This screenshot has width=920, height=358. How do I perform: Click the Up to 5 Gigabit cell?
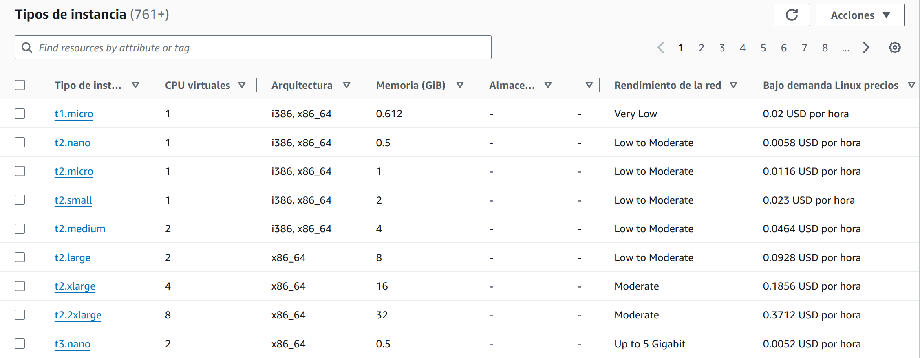click(x=650, y=344)
